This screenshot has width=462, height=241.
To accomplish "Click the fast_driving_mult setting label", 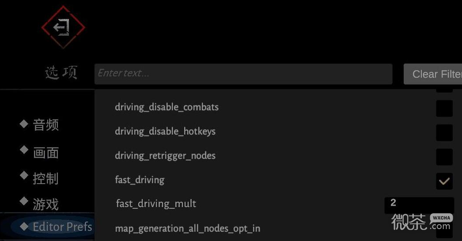I will 156,204.
